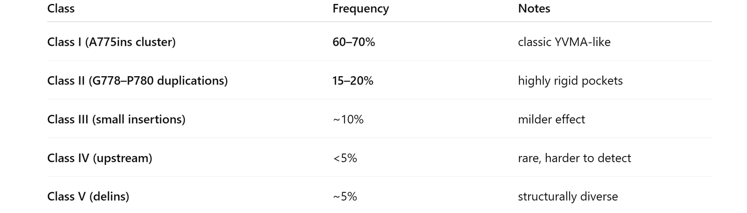
Task: Select Class IV (upstream) cell
Action: [100, 158]
